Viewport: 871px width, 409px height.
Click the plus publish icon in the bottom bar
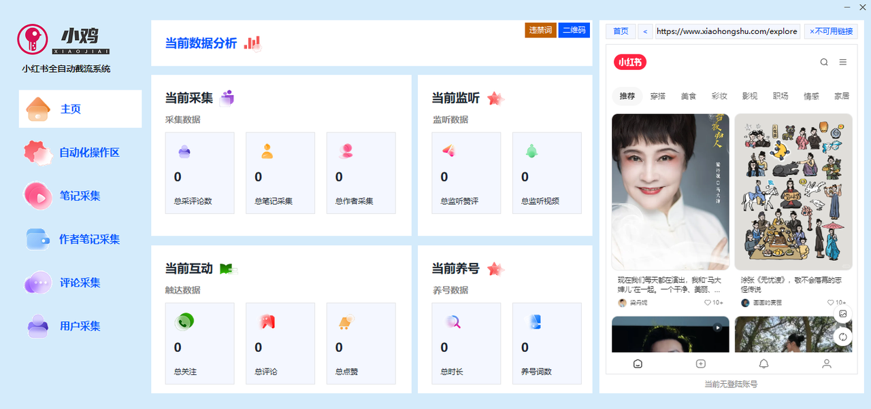click(x=700, y=363)
